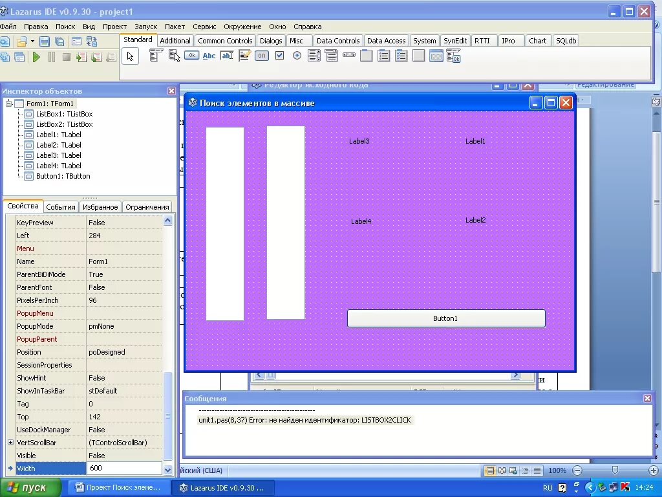Image resolution: width=662 pixels, height=497 pixels.
Task: Click the Word zoom in plus button
Action: tap(654, 470)
